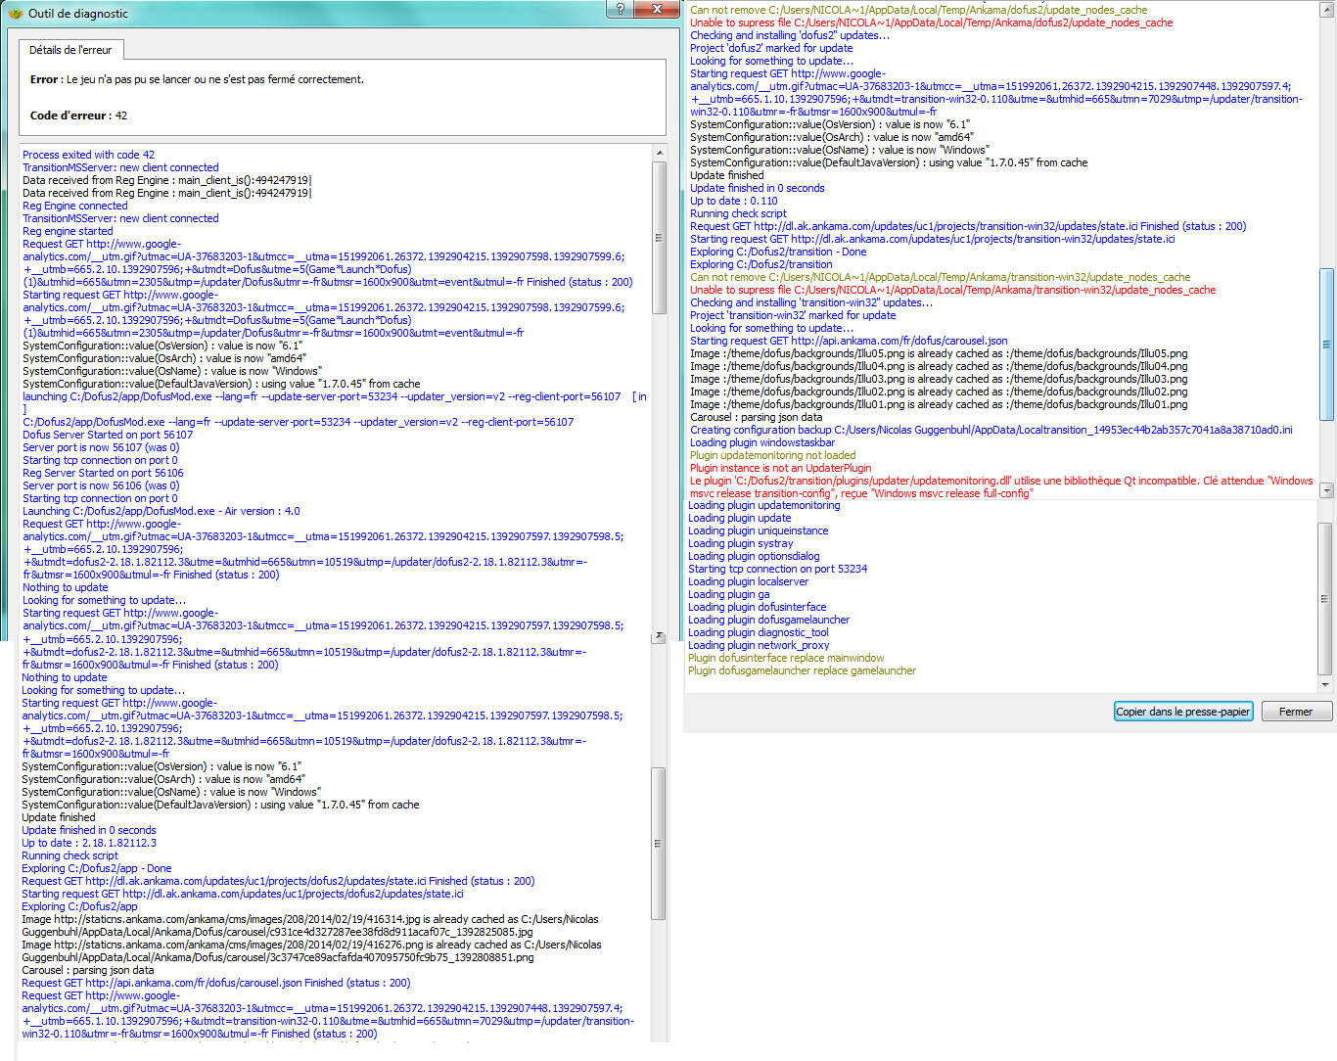Click the 416314.jpg already cached line

[310, 925]
